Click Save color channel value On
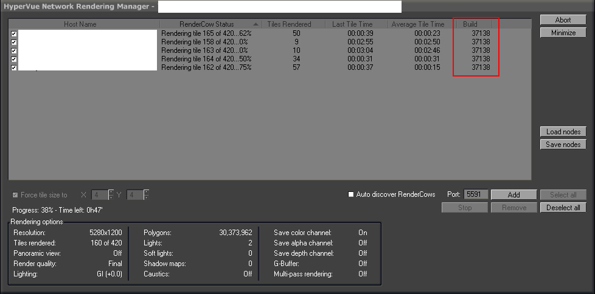 tap(363, 233)
